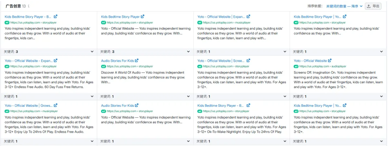
Task: Select the 'Discover A World Of Audio' description text
Action: click(143, 77)
